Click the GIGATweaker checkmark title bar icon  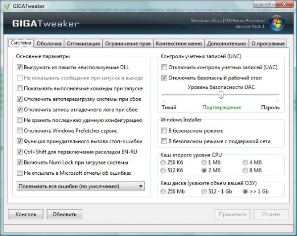point(7,6)
